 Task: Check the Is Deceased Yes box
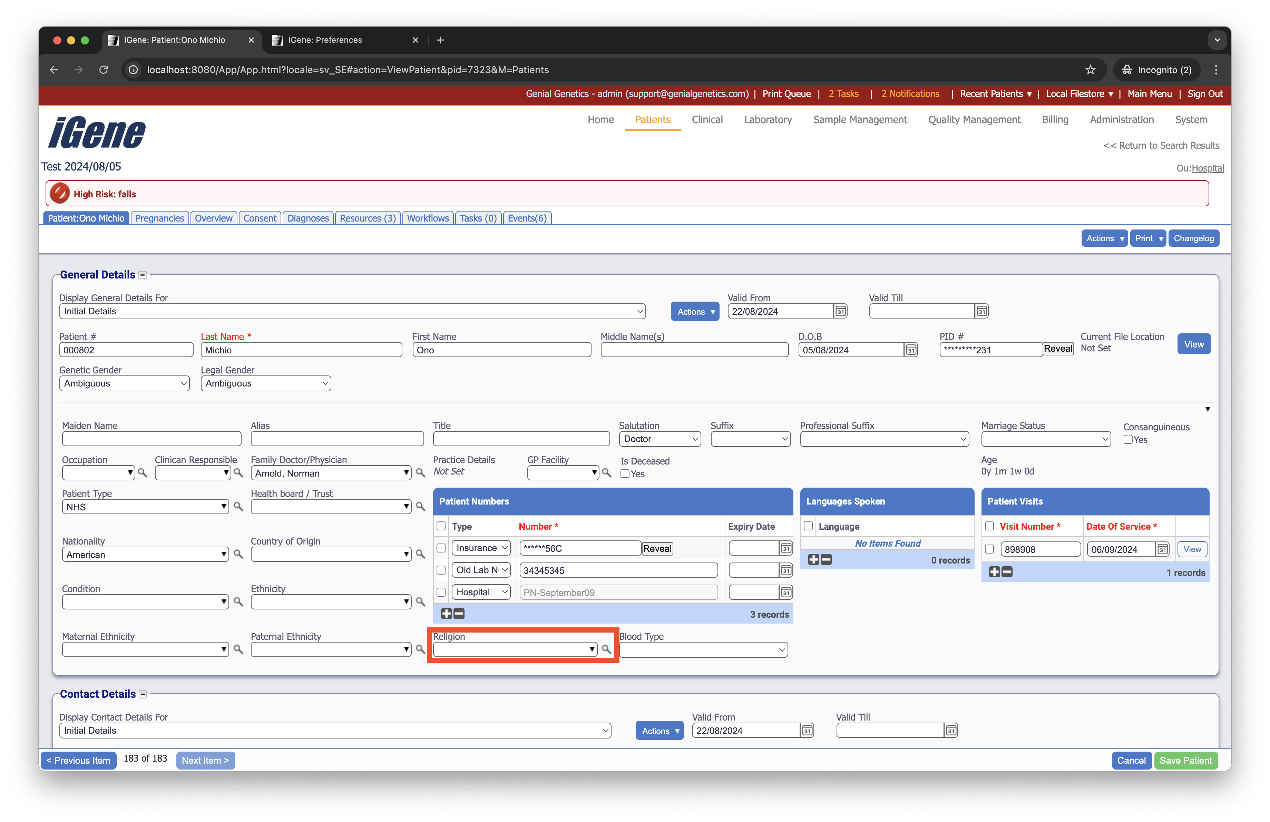click(625, 474)
